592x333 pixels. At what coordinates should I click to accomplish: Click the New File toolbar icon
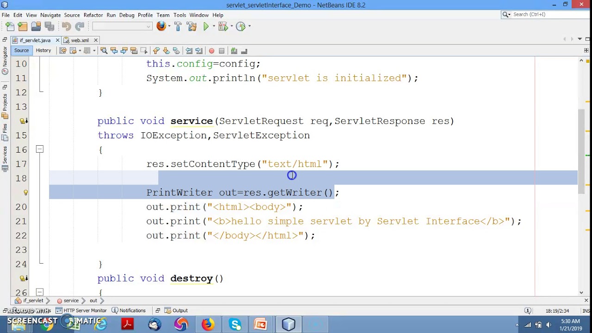click(10, 26)
